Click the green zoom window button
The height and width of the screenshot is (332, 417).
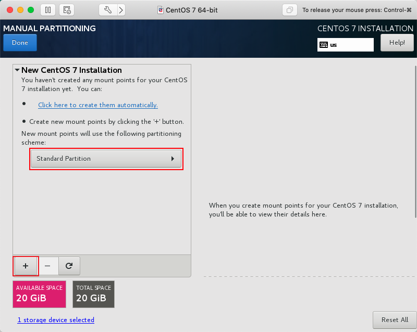pyautogui.click(x=31, y=10)
